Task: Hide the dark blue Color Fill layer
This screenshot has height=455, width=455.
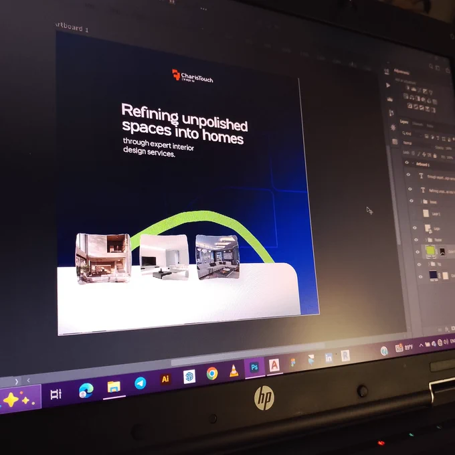Action: click(420, 277)
